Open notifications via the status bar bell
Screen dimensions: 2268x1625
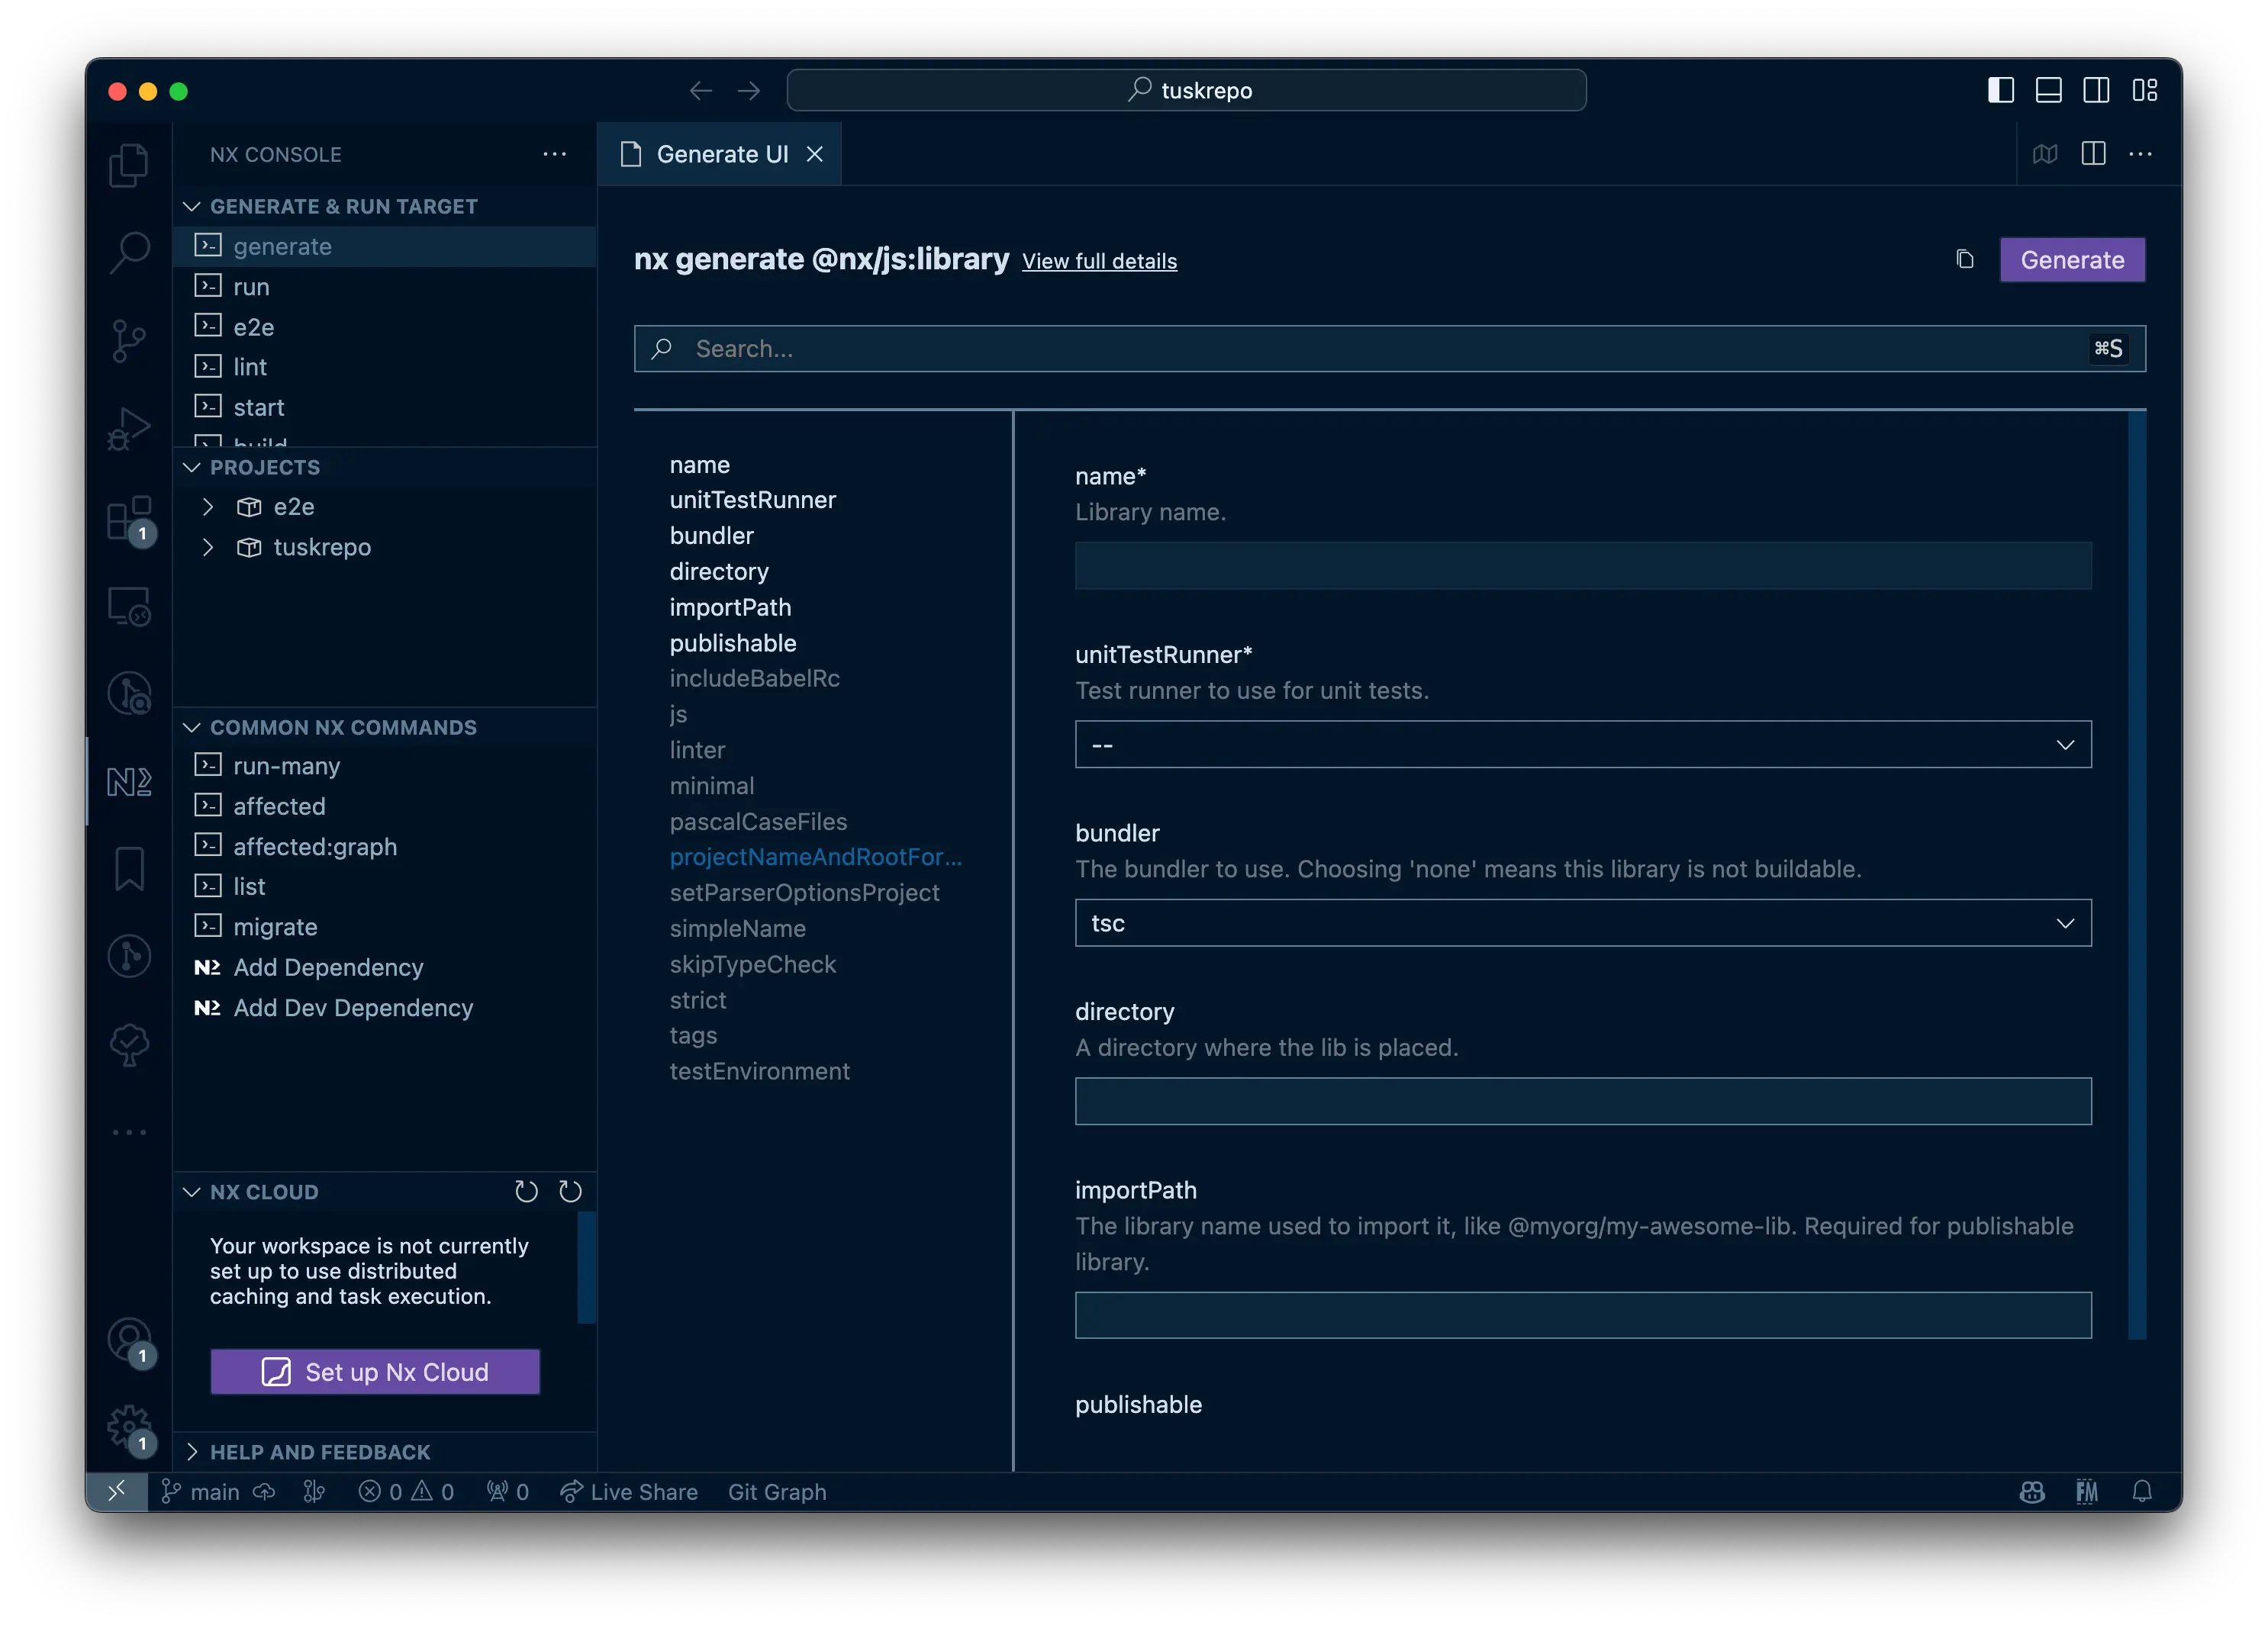(x=2143, y=1491)
